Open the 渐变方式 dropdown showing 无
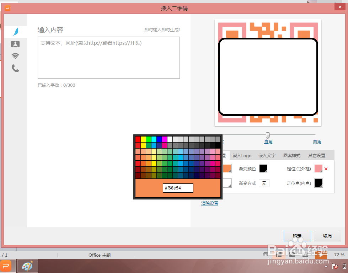Image resolution: width=348 pixels, height=273 pixels. [x=264, y=183]
